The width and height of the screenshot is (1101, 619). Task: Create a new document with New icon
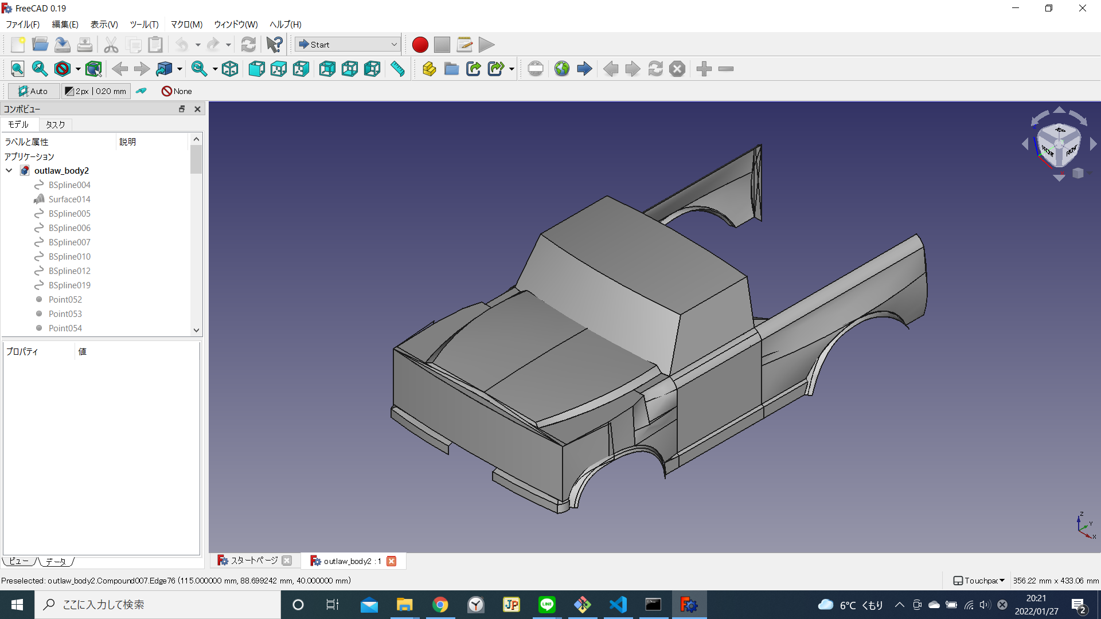point(18,45)
